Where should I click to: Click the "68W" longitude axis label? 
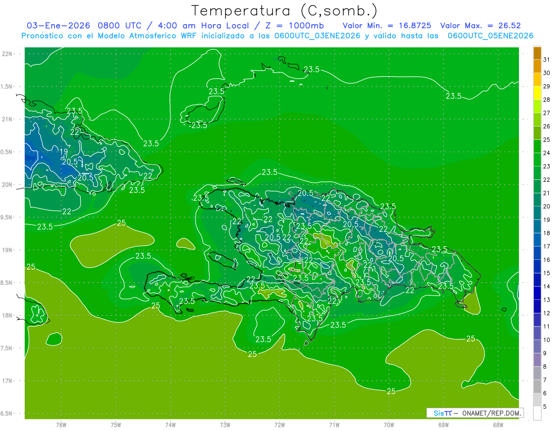[498, 425]
